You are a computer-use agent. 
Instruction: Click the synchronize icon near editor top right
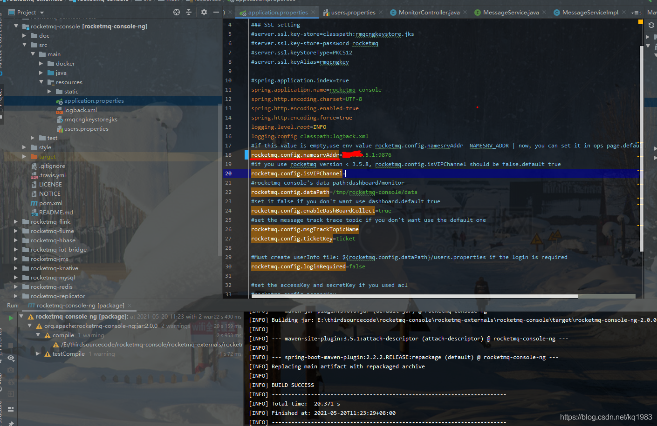pyautogui.click(x=650, y=26)
